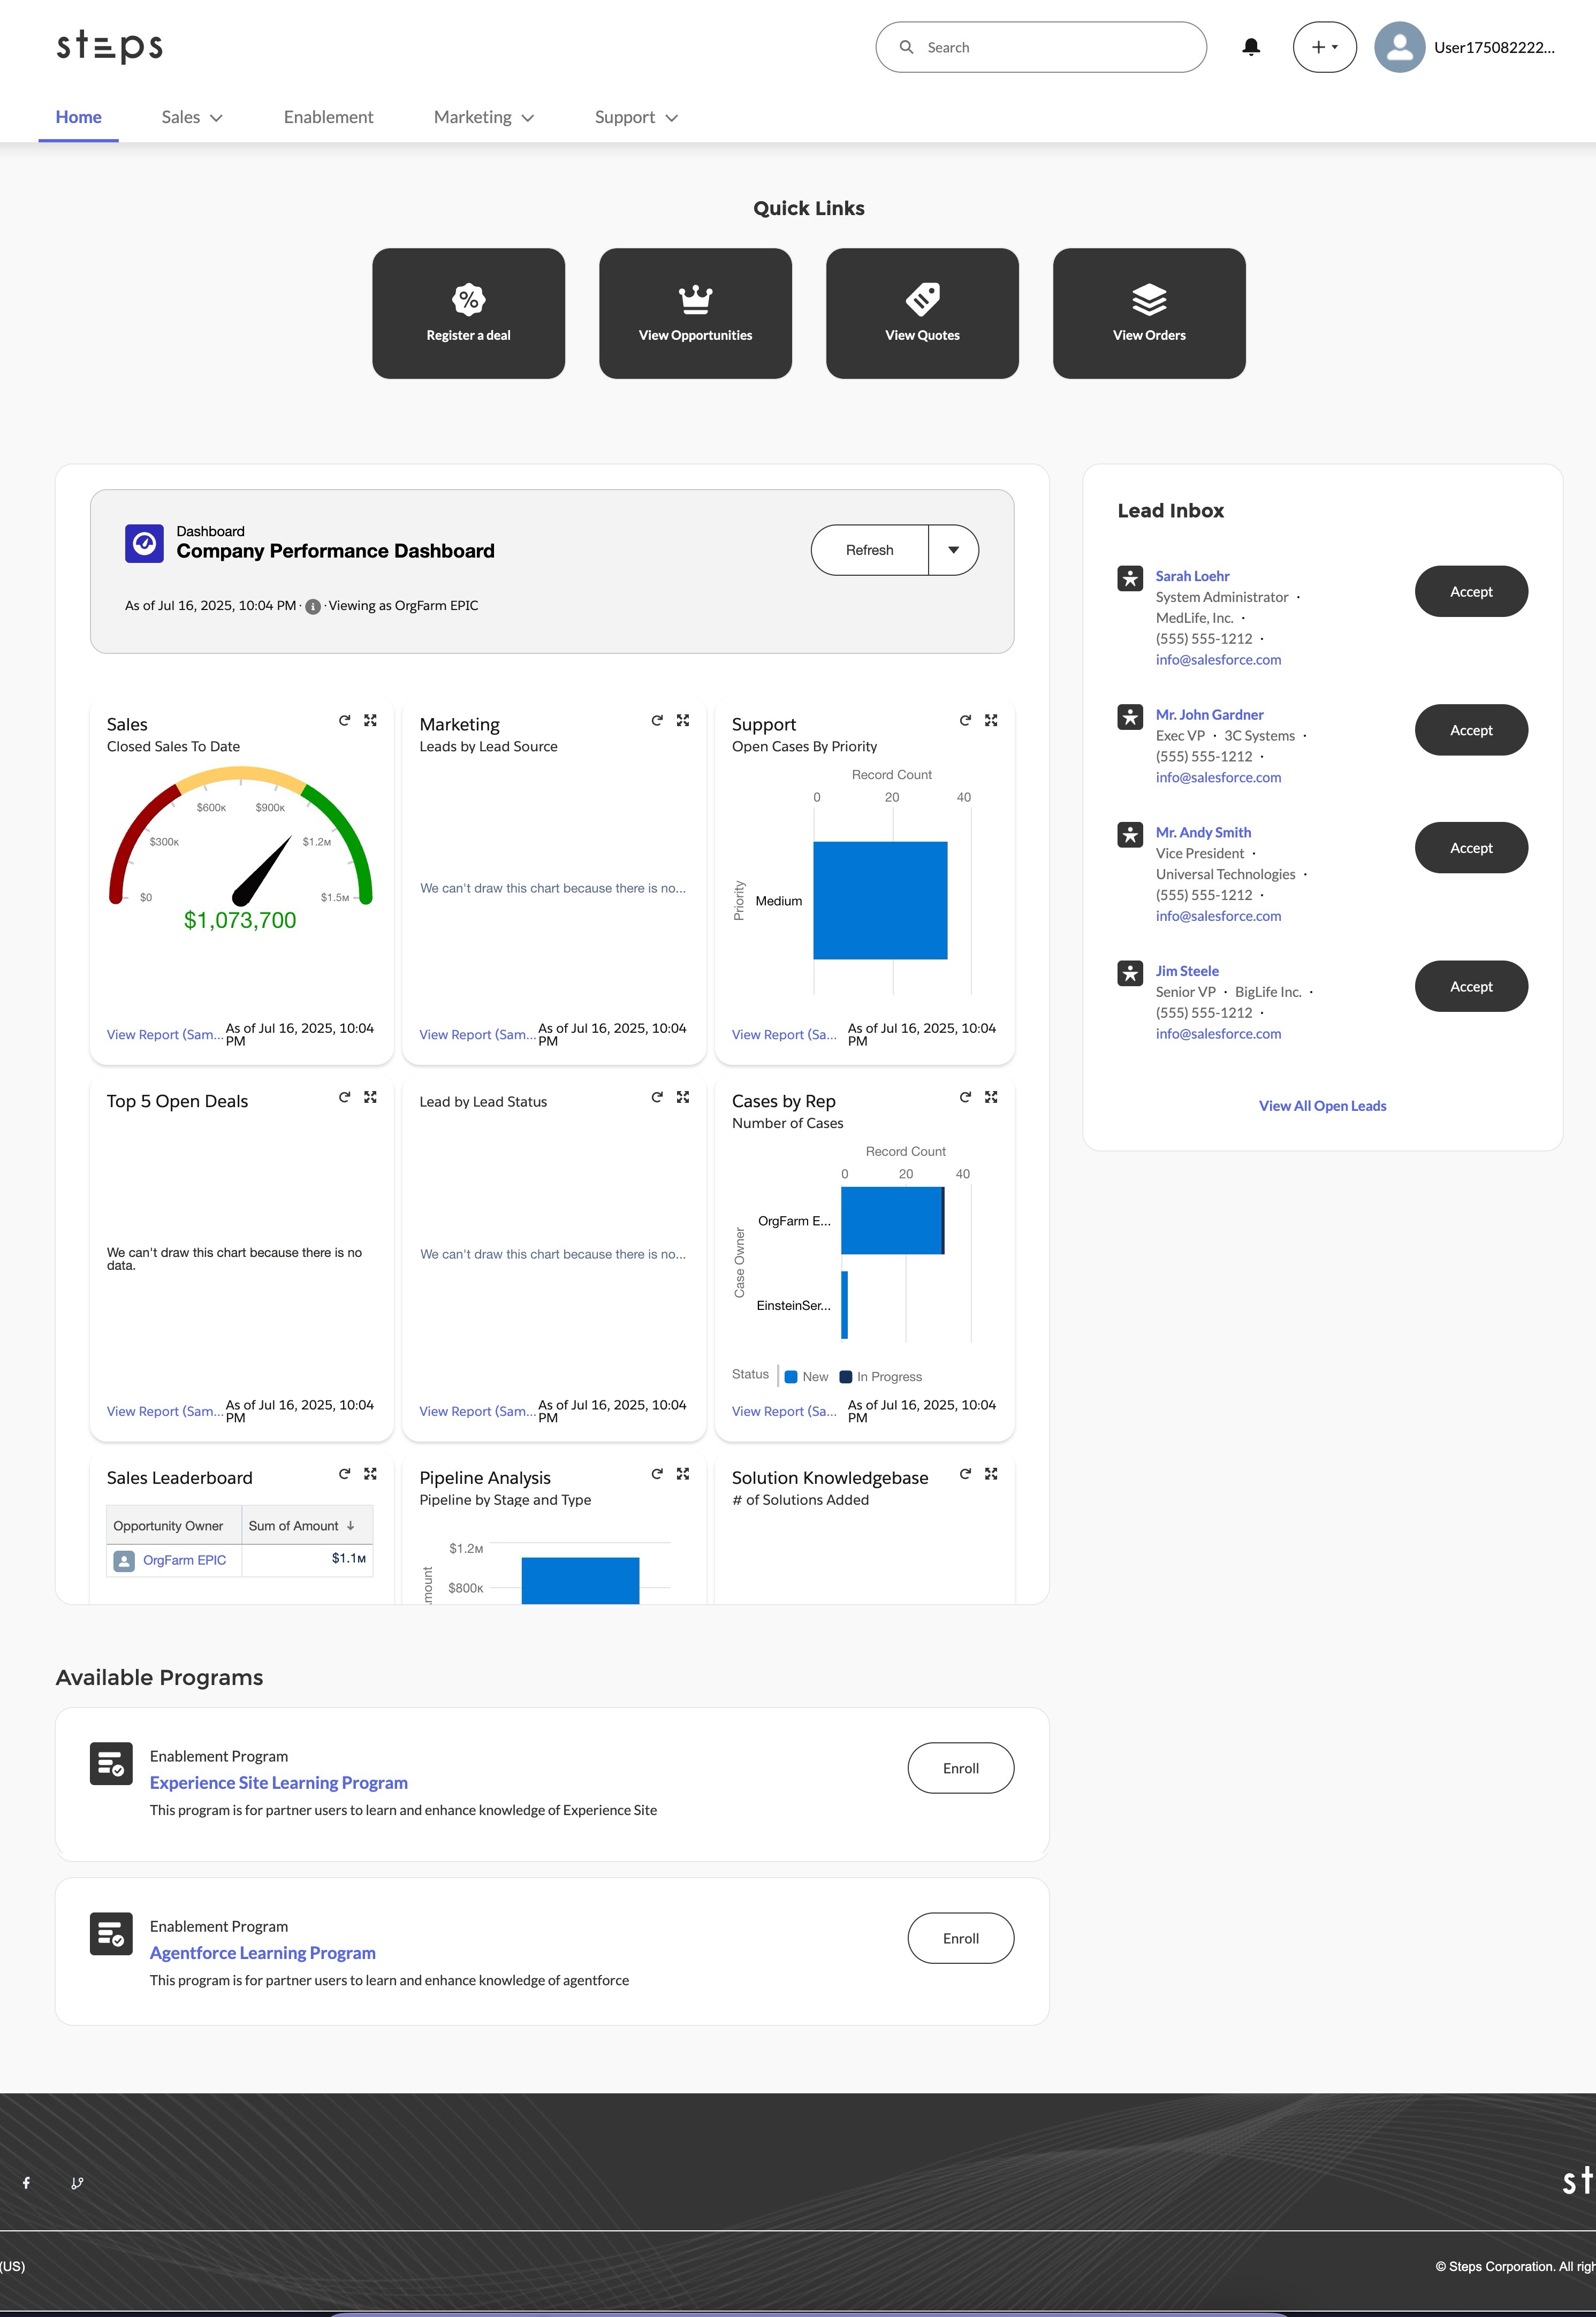Click the user avatar in the header
Screen dimensions: 1596x2317
[1400, 46]
